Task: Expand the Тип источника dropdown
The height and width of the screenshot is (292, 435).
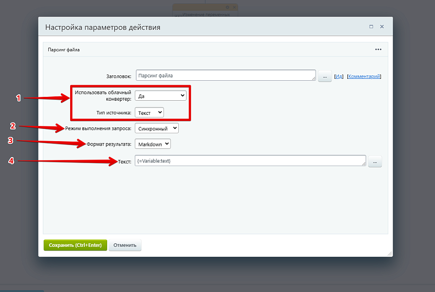Action: click(x=149, y=112)
